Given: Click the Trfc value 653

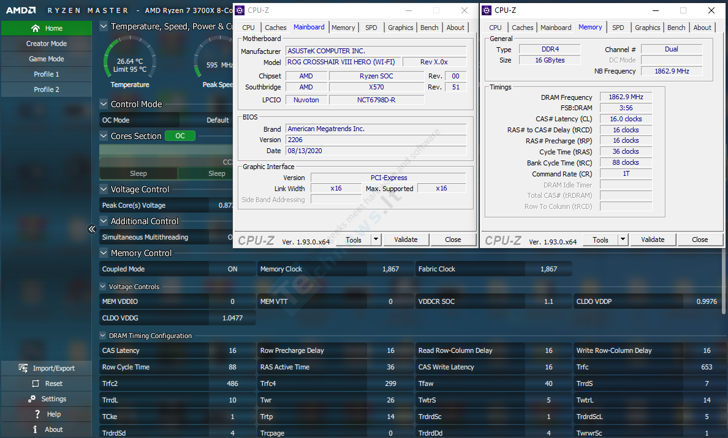Looking at the screenshot, I should (707, 367).
